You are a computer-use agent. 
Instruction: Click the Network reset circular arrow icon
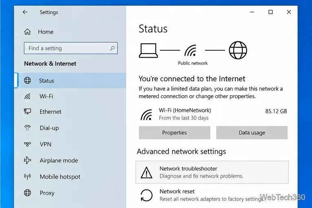click(x=146, y=195)
